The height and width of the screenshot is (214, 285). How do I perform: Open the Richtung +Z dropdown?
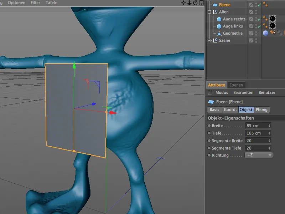(259, 155)
